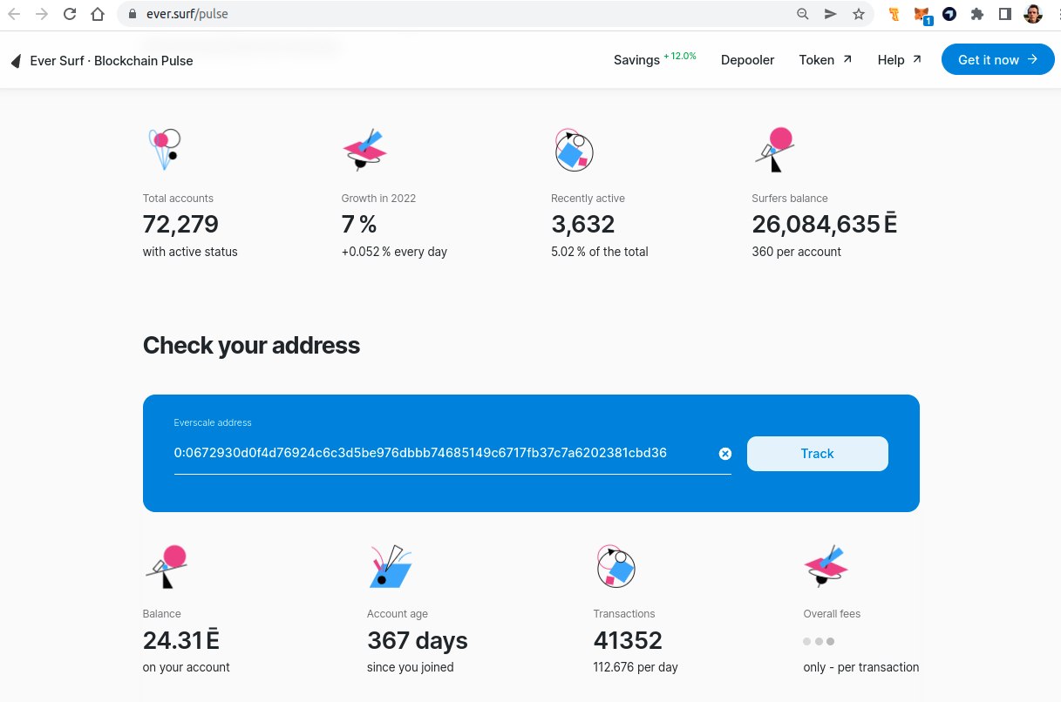This screenshot has height=702, width=1061.
Task: Open the browser profile avatar
Action: [1033, 14]
